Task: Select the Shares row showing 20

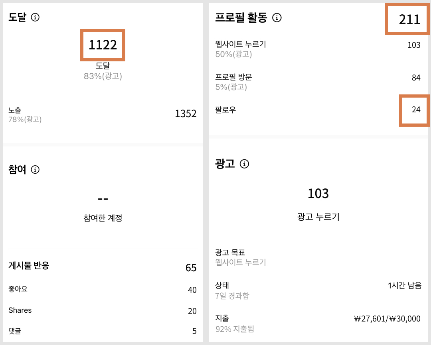Action: [x=103, y=310]
